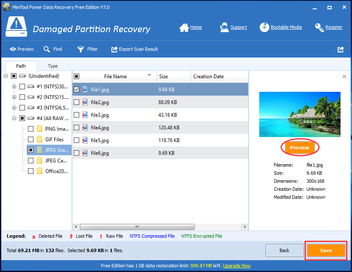Click the Support agent icon

point(224,27)
